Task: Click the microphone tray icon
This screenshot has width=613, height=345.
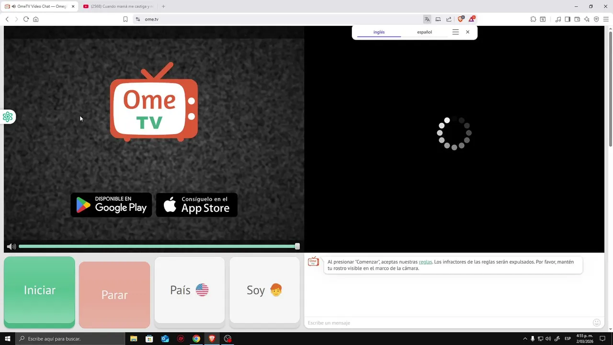Action: [533, 339]
